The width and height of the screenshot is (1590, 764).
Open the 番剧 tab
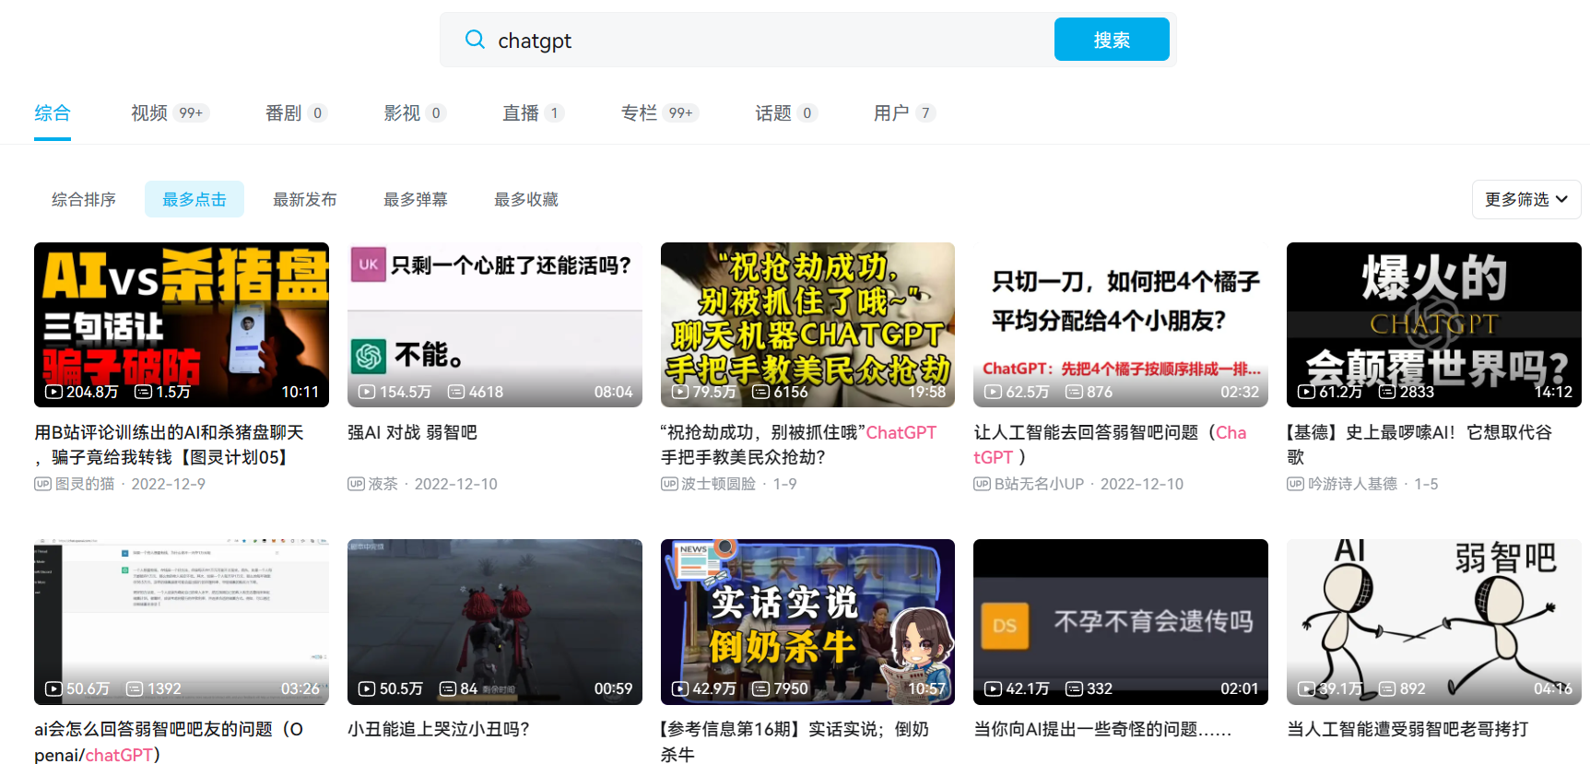point(296,112)
